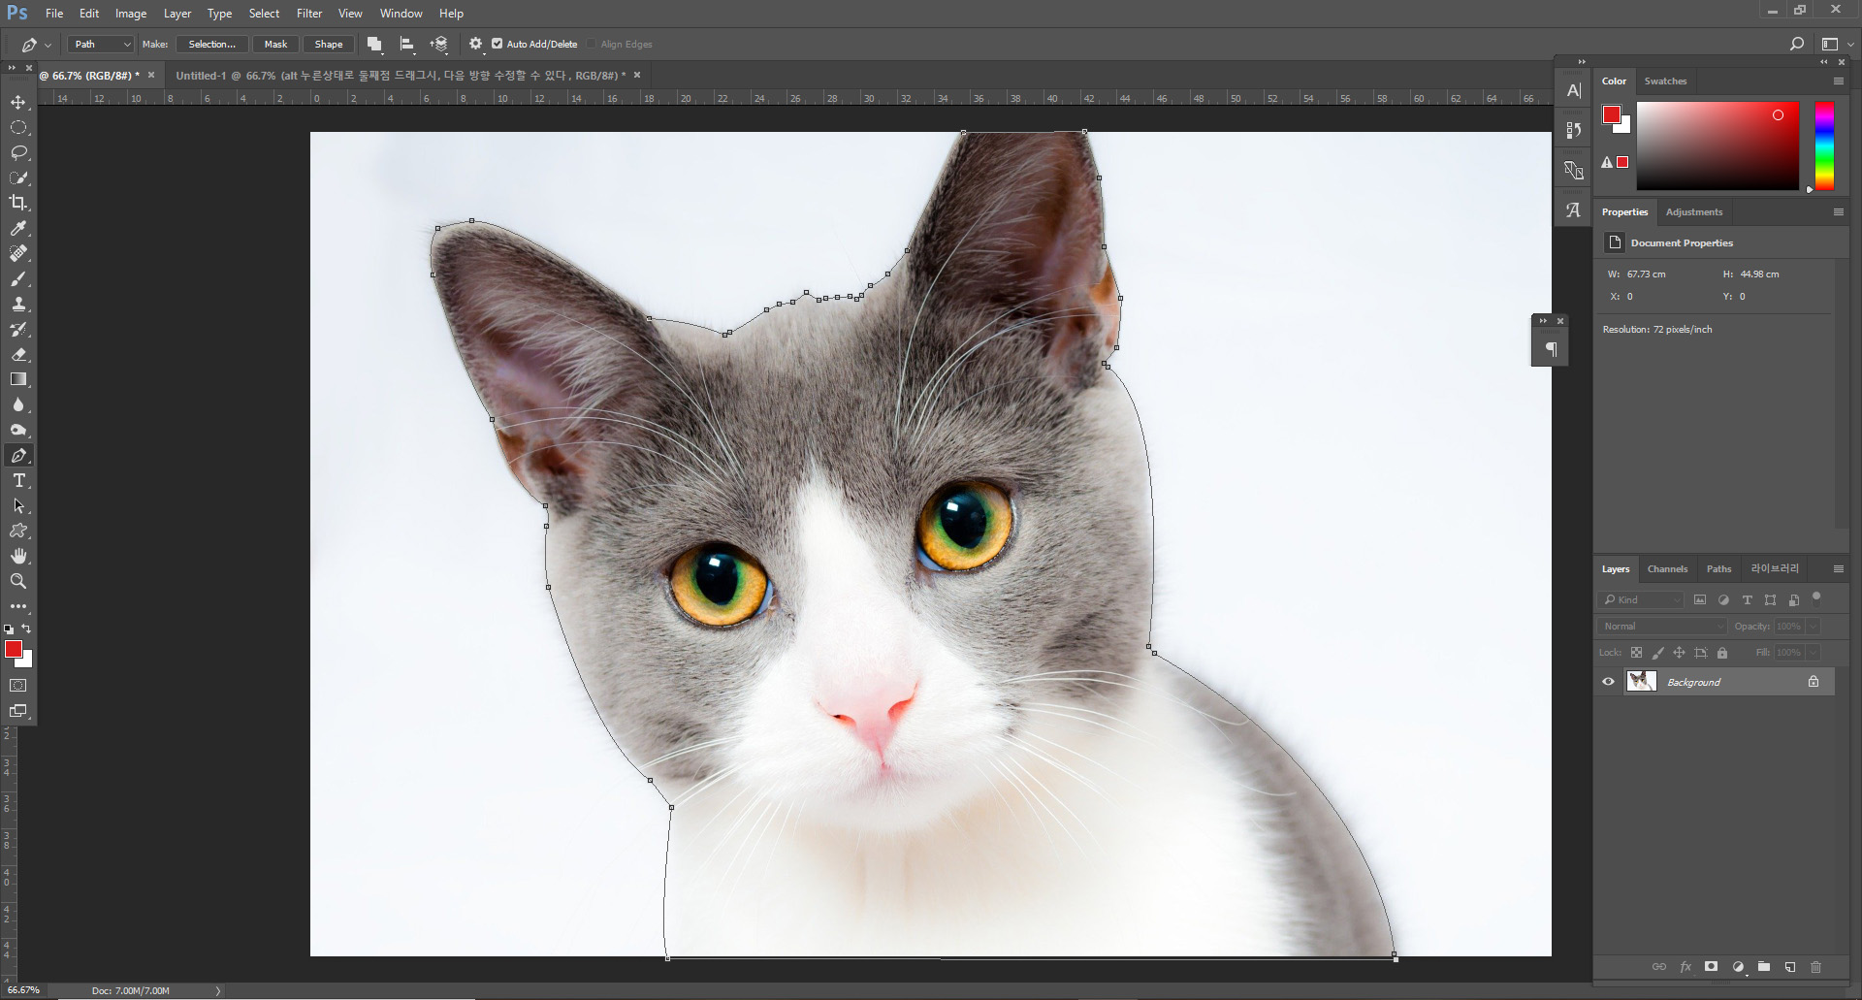Open the gear options for pen

click(x=475, y=44)
